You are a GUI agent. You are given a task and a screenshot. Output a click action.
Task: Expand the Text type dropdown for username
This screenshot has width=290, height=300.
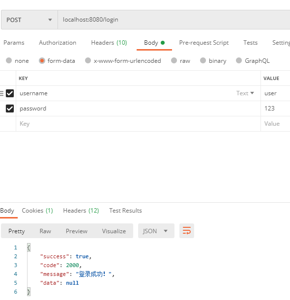coord(245,93)
